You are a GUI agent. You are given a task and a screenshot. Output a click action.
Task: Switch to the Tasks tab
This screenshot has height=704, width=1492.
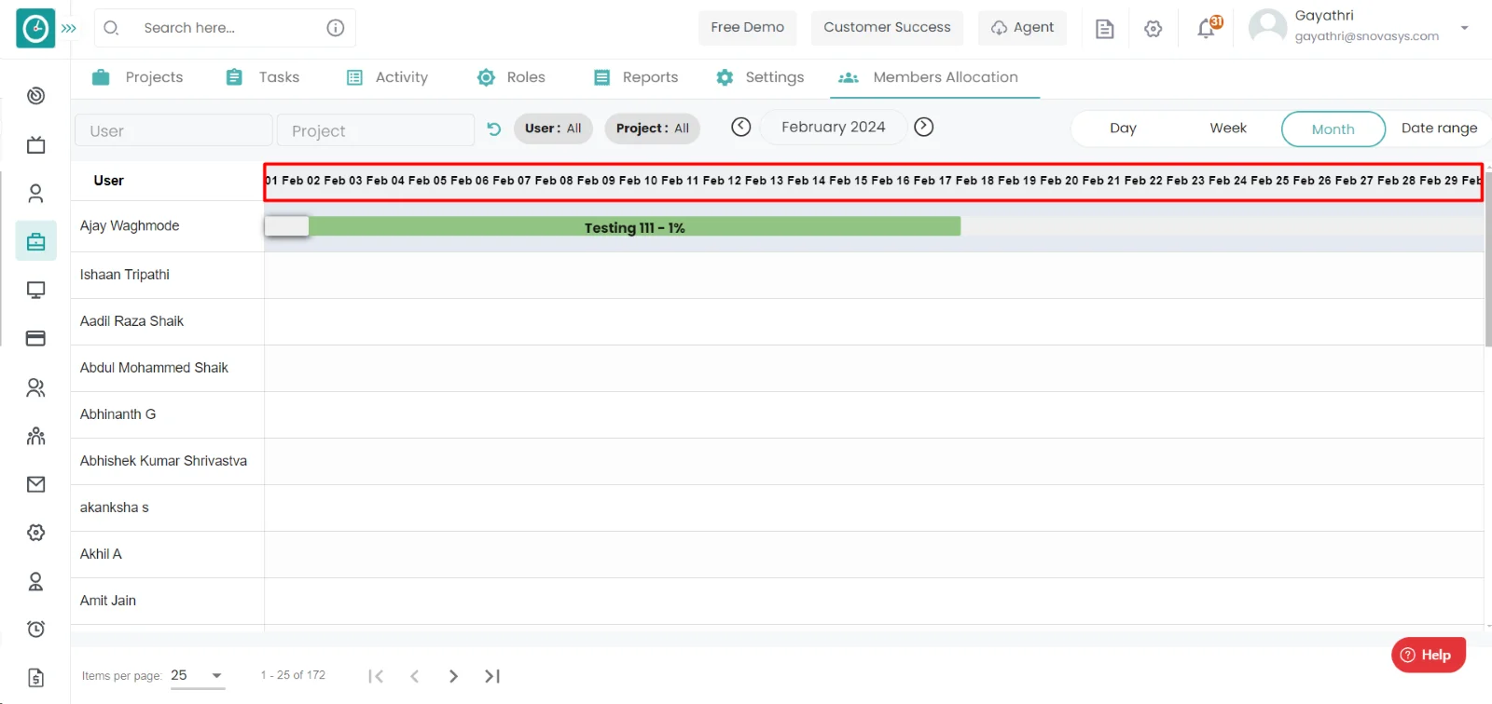(x=263, y=77)
